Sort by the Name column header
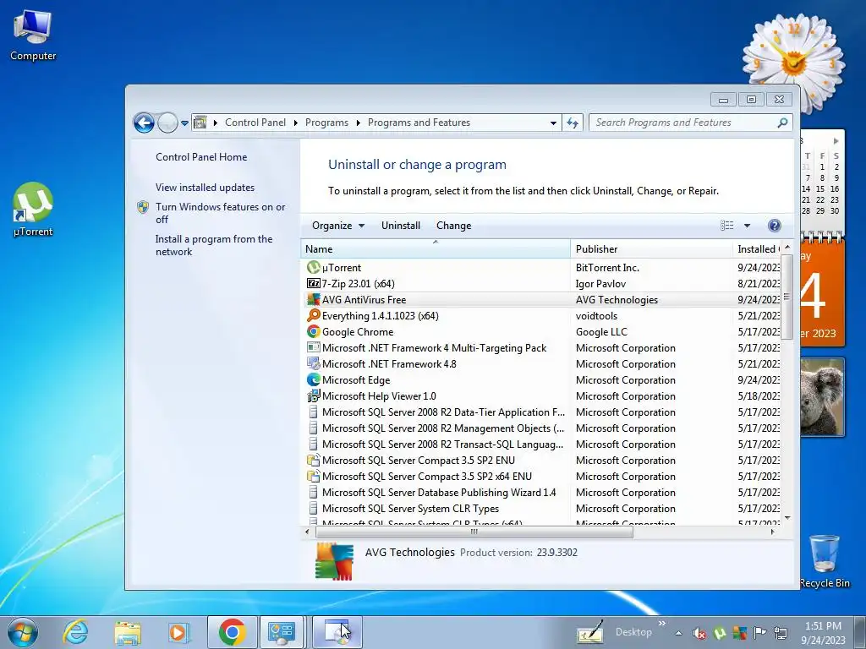 436,249
